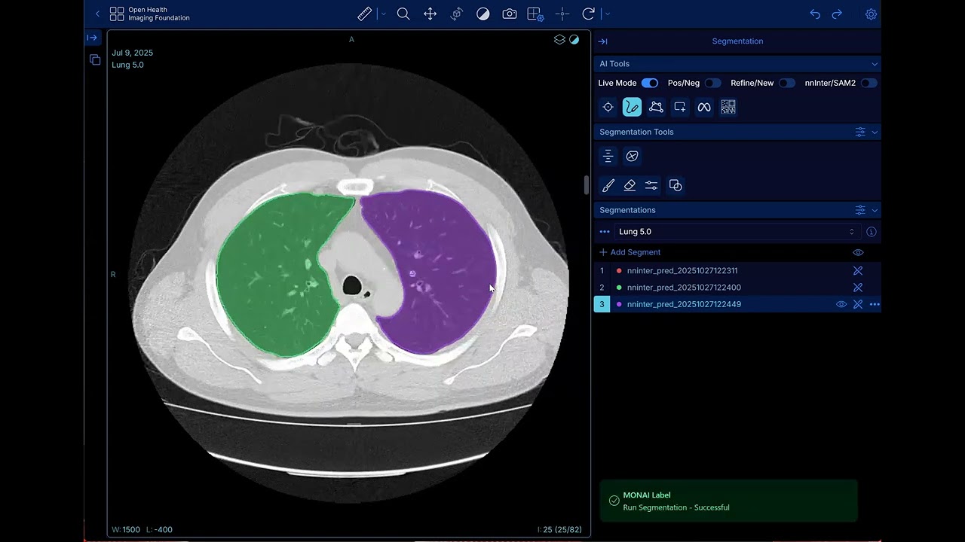Click Add Segment
This screenshot has height=542, width=965.
(x=630, y=252)
